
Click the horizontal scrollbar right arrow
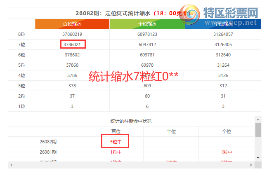[251, 165]
